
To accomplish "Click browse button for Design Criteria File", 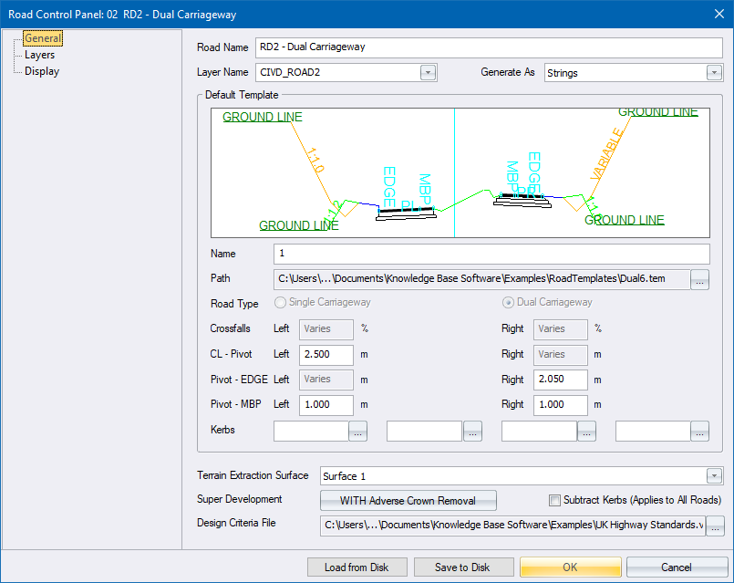I will pyautogui.click(x=715, y=525).
